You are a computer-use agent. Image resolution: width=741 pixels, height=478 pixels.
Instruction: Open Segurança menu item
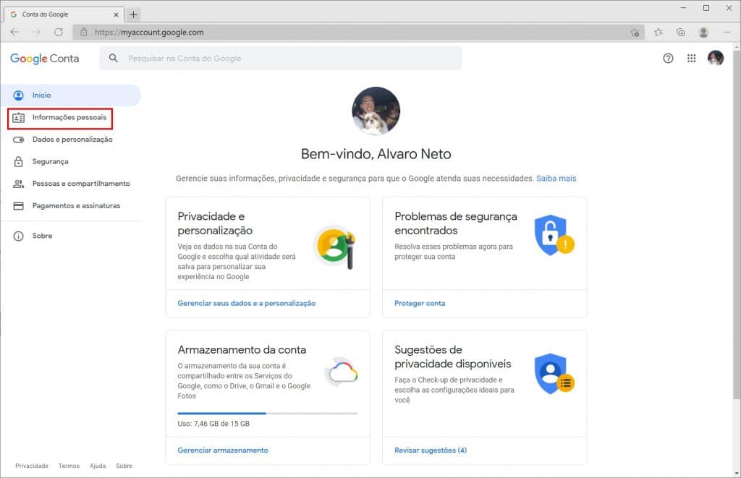point(50,161)
